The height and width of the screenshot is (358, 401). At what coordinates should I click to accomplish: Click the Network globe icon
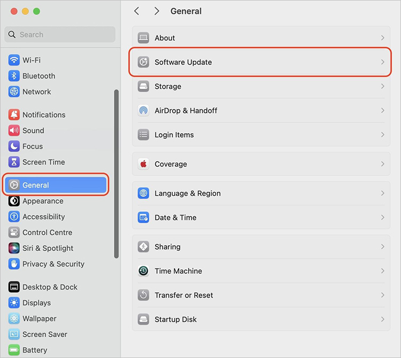(x=14, y=92)
